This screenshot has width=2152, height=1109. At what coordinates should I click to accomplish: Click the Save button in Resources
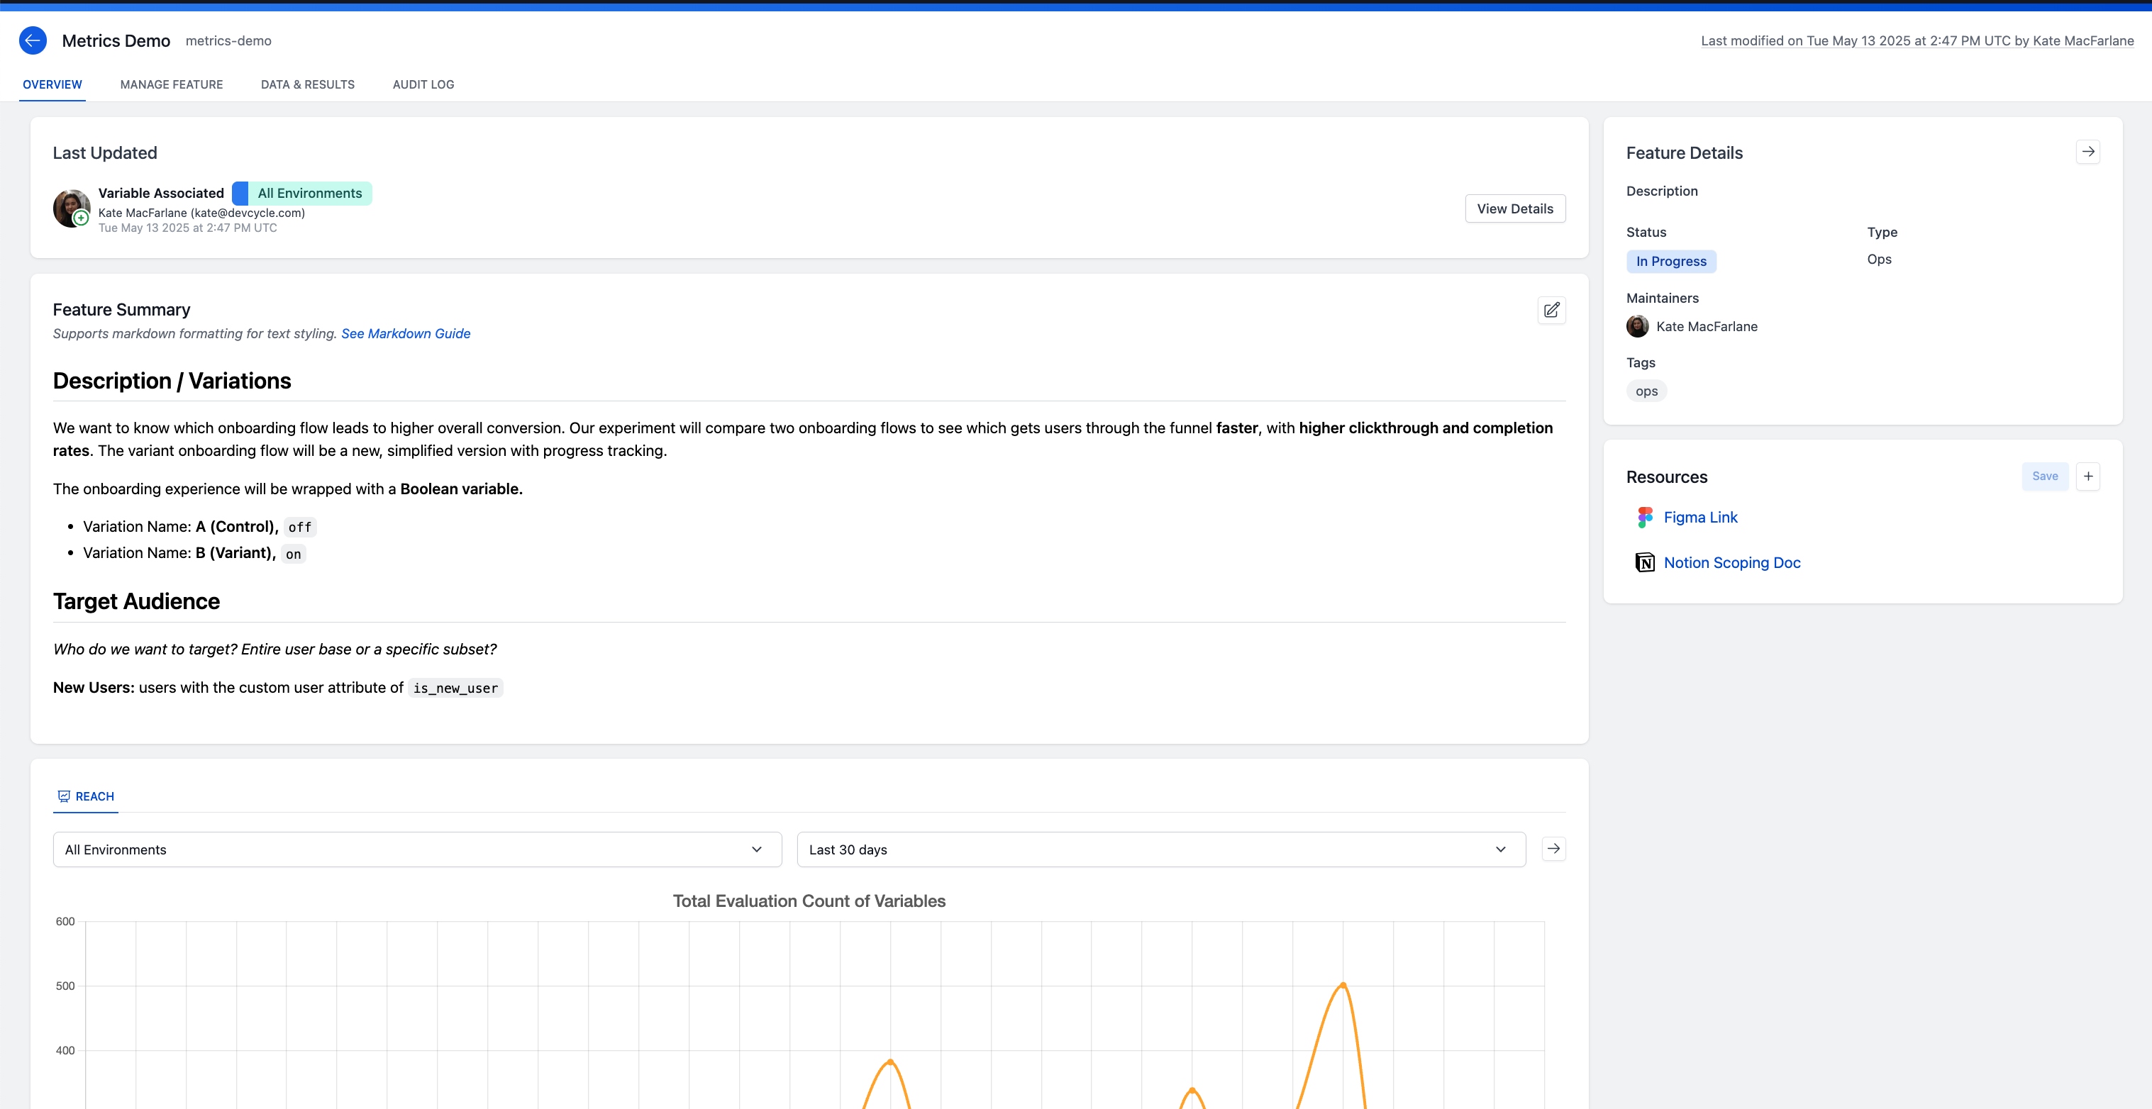2045,476
